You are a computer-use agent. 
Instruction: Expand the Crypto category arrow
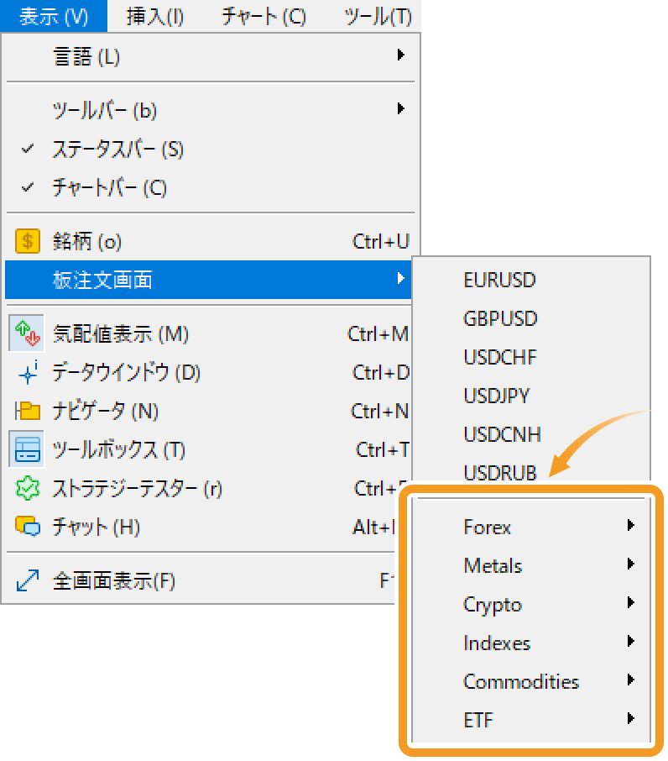pos(630,602)
